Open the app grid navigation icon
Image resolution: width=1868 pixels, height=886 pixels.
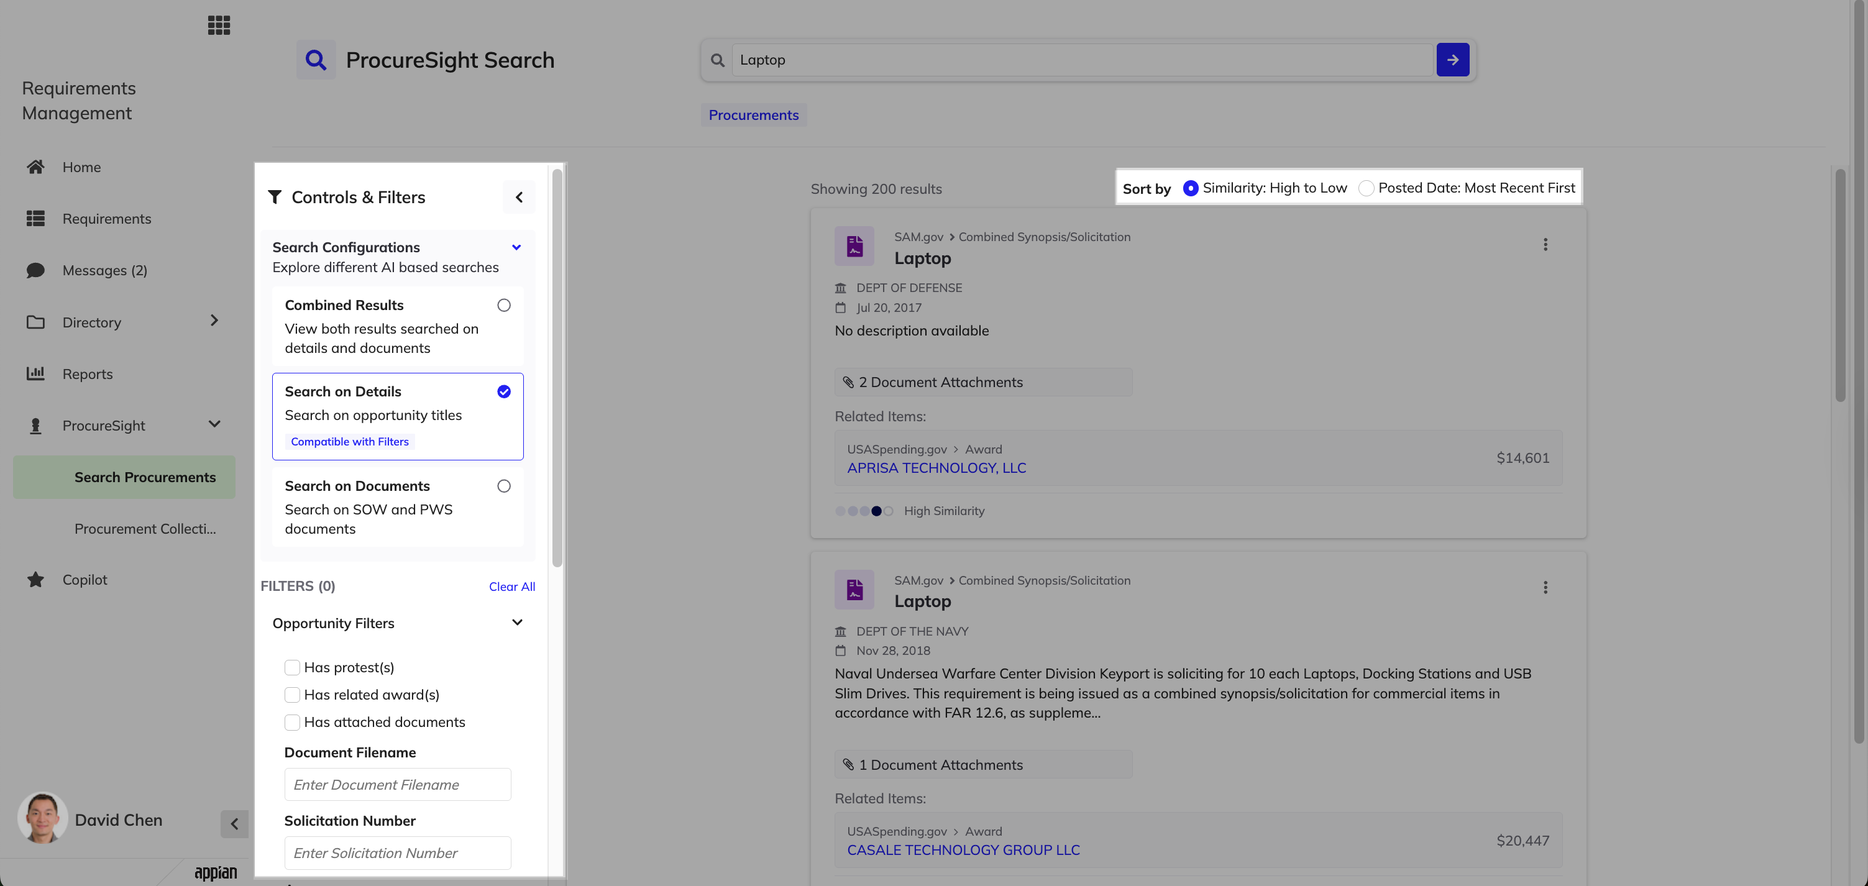(x=218, y=25)
